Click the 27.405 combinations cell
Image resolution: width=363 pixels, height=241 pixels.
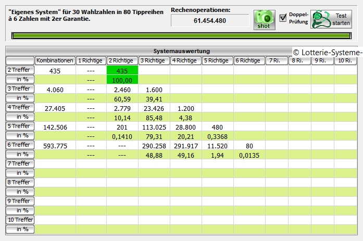(x=55, y=108)
